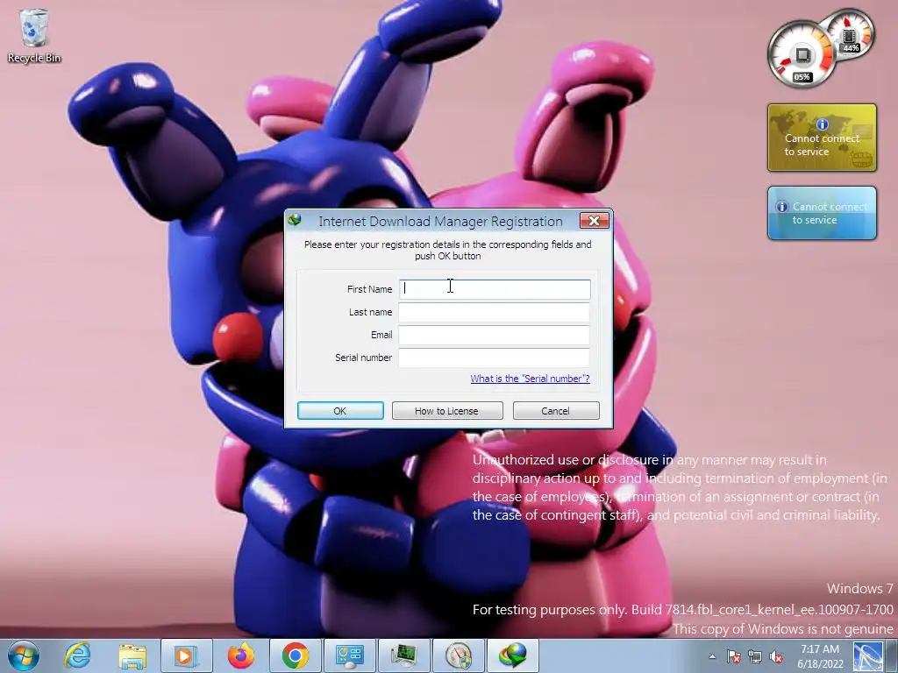Click the IDM icon in dialog title bar
Image resolution: width=898 pixels, height=673 pixels.
tap(296, 220)
